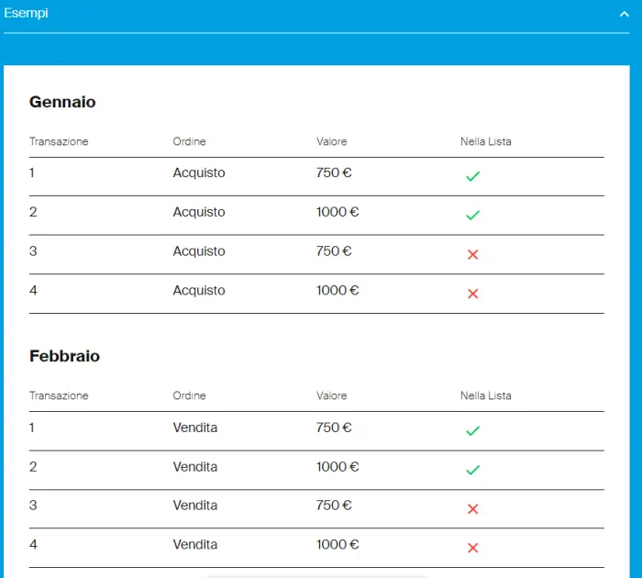Click 750 € value in Febbraio transaction 3

334,506
